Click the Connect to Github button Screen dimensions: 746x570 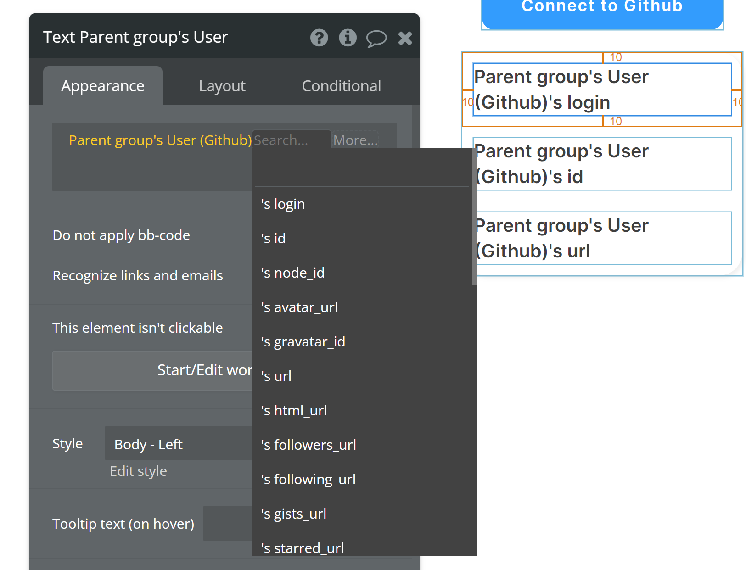(x=602, y=14)
